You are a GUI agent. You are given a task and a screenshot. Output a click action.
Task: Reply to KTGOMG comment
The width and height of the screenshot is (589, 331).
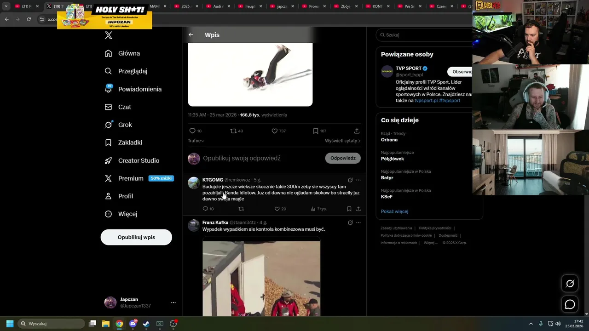pos(205,209)
